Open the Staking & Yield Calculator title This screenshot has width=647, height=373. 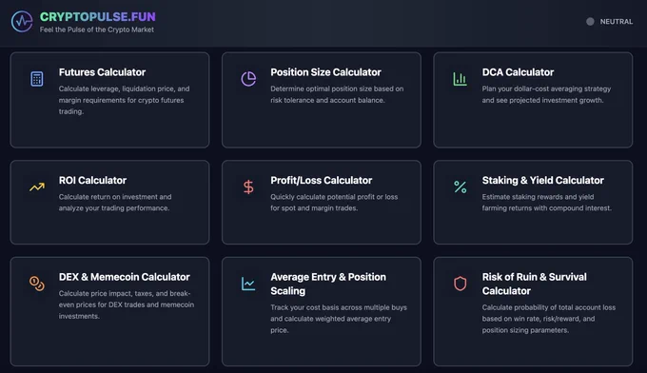542,180
